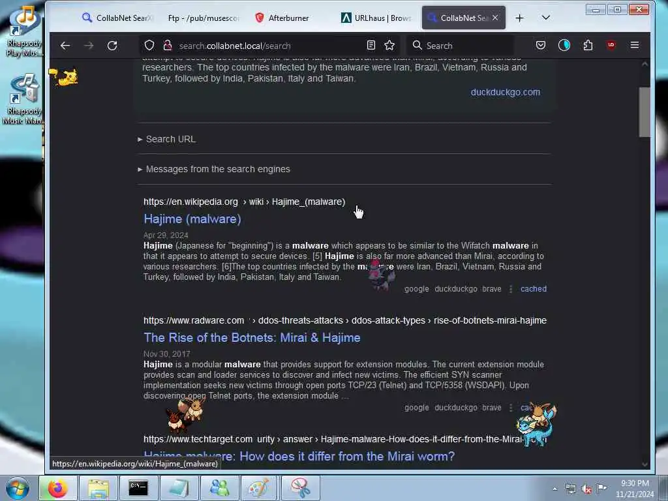Image resolution: width=668 pixels, height=501 pixels.
Task: Open the more options dots on radware result
Action: [511, 408]
